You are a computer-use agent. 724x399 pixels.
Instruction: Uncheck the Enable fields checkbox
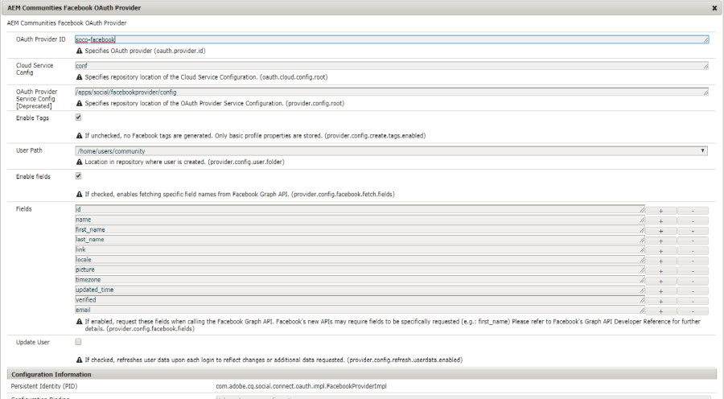click(79, 176)
